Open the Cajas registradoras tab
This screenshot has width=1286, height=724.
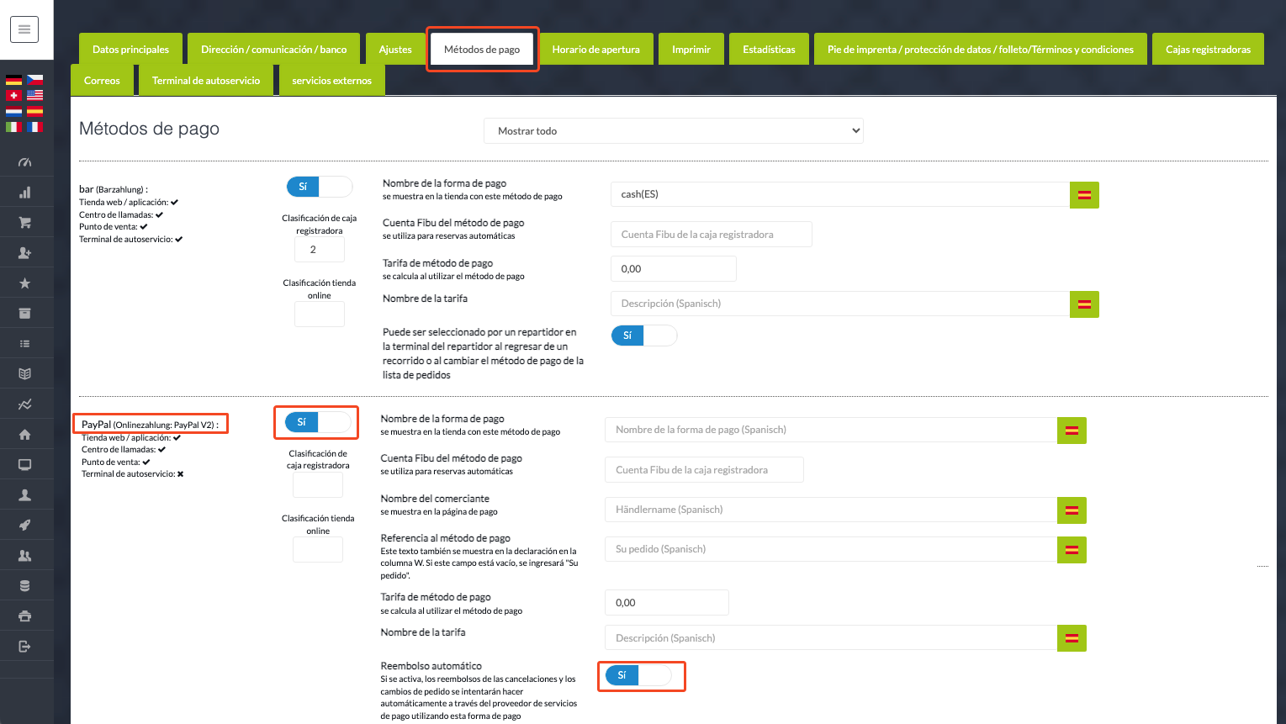1208,50
